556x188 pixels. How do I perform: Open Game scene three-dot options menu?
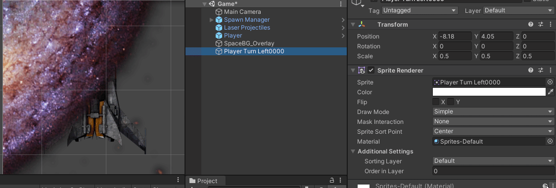(x=341, y=4)
